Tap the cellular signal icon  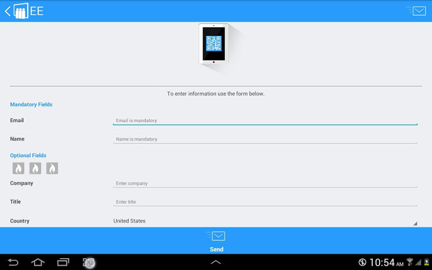click(418, 262)
